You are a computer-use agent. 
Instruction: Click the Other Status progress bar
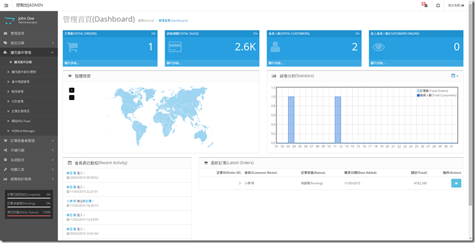tap(29, 216)
